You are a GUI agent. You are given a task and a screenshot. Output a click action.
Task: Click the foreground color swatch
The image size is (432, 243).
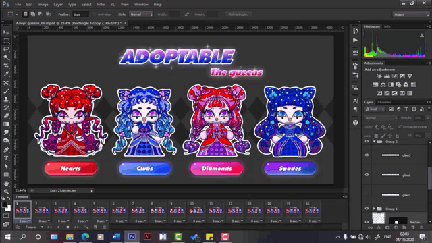[5, 205]
